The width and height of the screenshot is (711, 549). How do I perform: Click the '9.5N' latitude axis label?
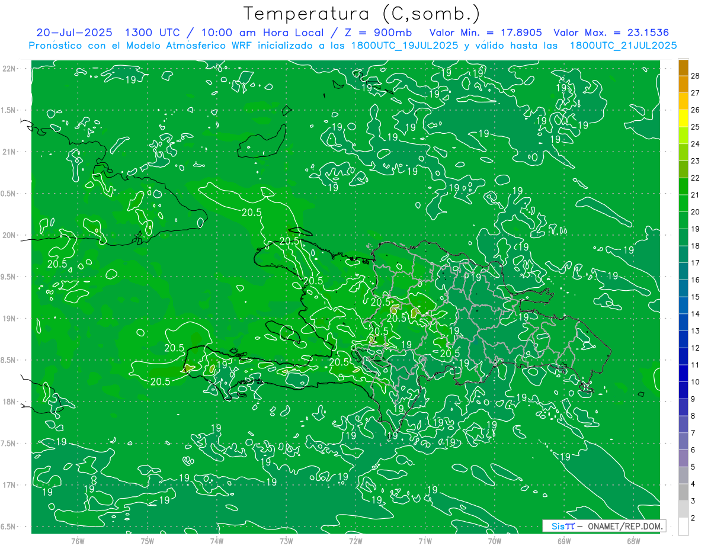point(9,277)
